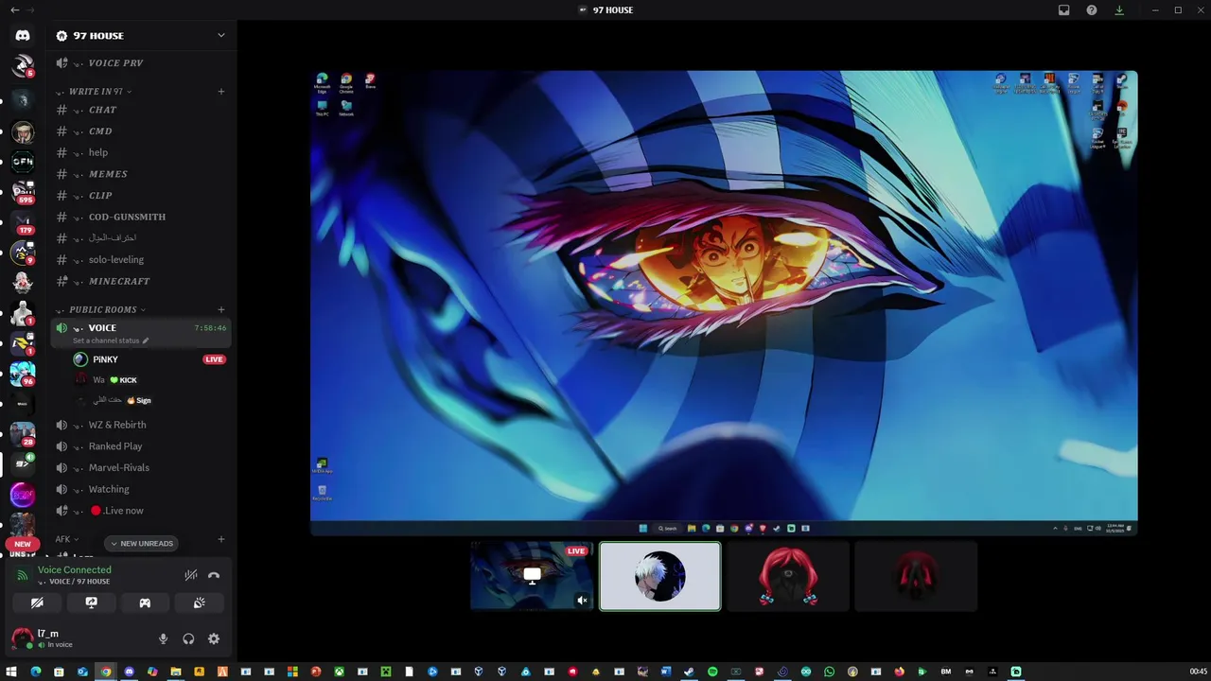Image resolution: width=1211 pixels, height=681 pixels.
Task: Open the CMD text channel
Action: [x=142, y=131]
